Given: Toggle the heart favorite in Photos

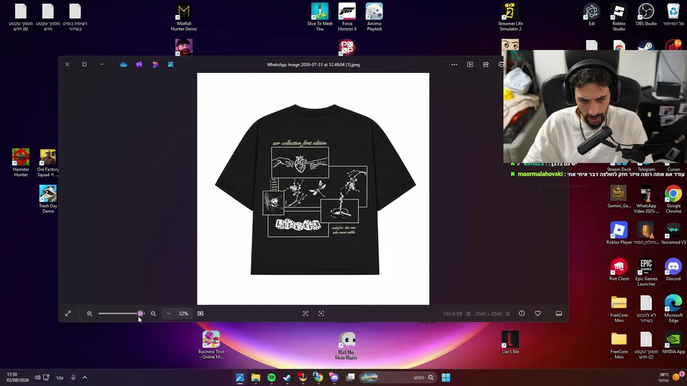Looking at the screenshot, I should point(538,314).
